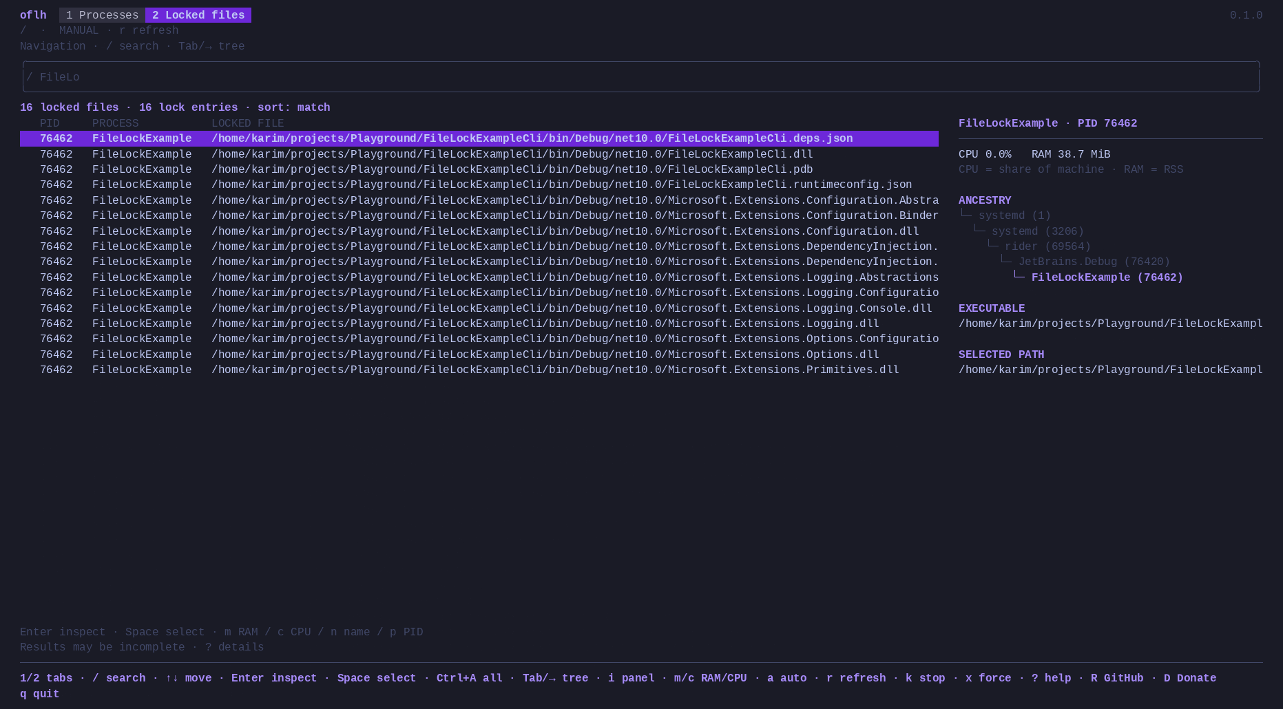Select the Microsoft.Extensions.Configuration.Abstra row
The width and height of the screenshot is (1283, 709).
click(x=479, y=200)
